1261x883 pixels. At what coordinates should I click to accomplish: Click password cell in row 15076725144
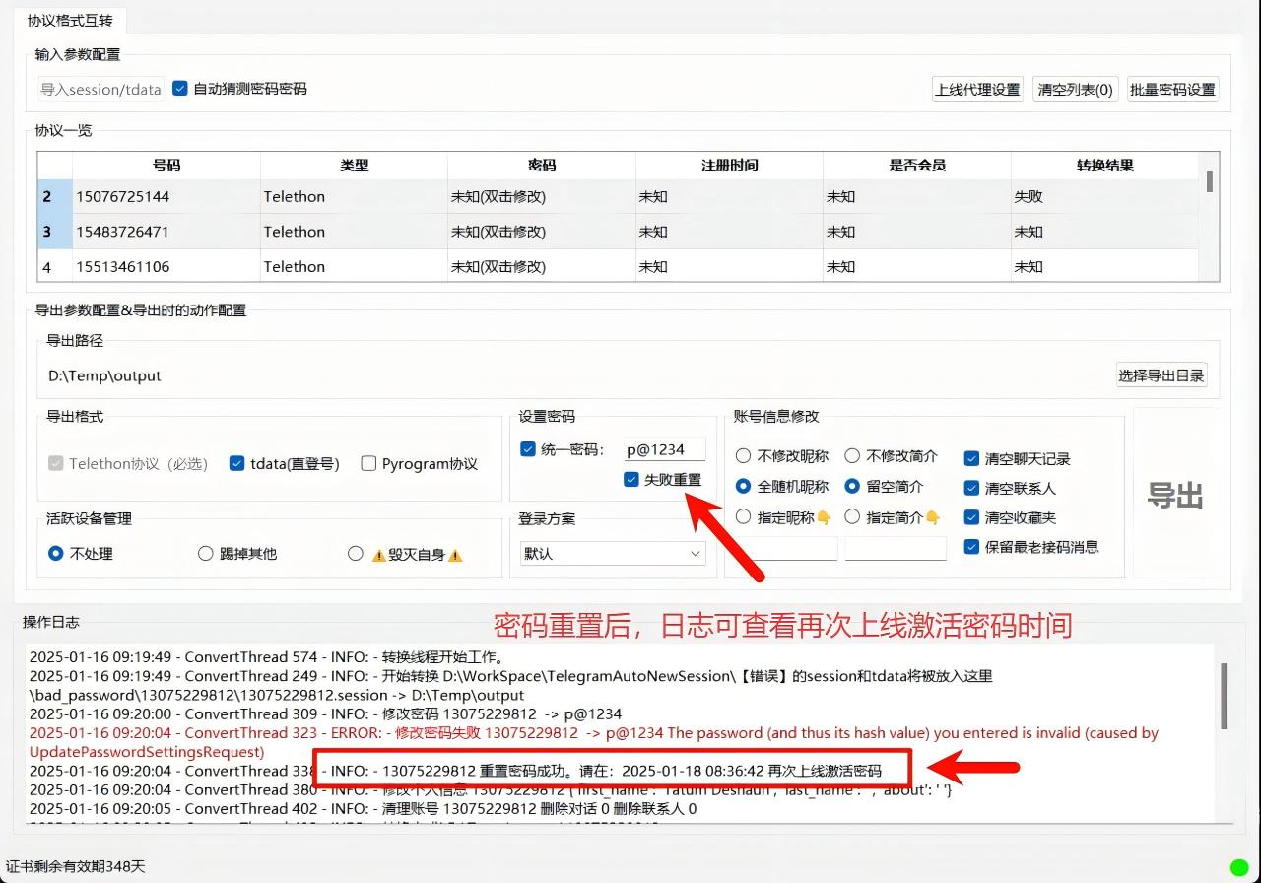(542, 196)
